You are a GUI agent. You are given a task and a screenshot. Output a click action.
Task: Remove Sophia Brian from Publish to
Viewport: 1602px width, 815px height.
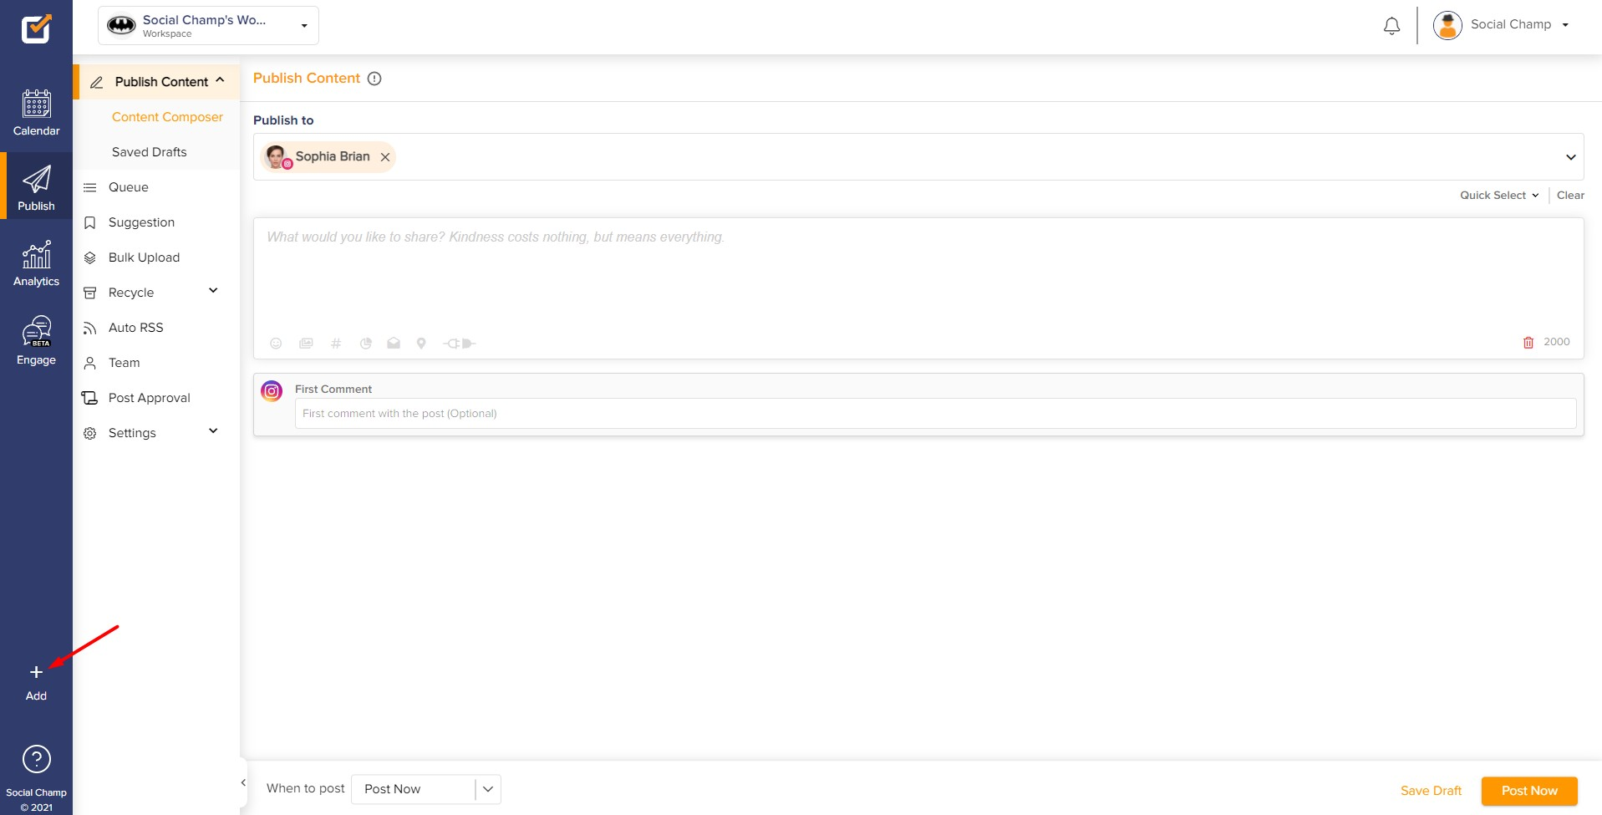385,156
